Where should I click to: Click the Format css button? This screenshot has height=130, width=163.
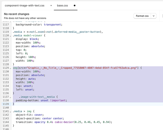tap(142, 16)
